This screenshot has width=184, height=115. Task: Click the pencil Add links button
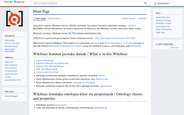(174, 48)
